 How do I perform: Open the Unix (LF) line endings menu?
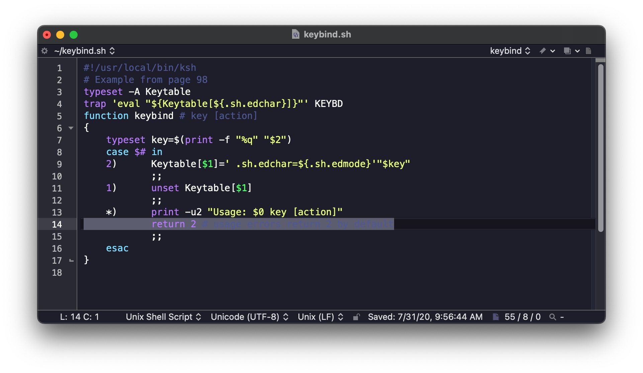[320, 317]
